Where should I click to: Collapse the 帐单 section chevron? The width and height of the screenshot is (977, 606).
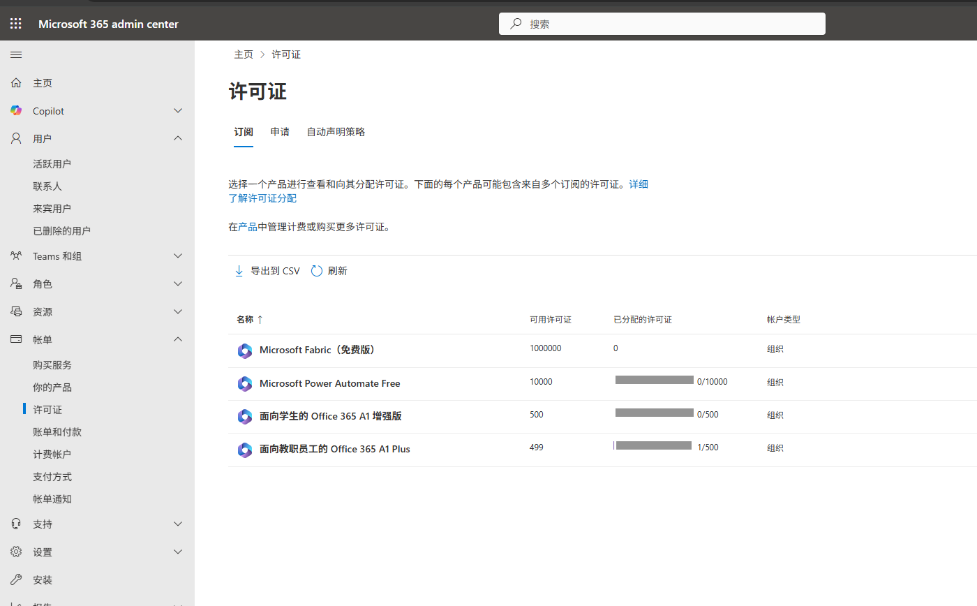178,339
